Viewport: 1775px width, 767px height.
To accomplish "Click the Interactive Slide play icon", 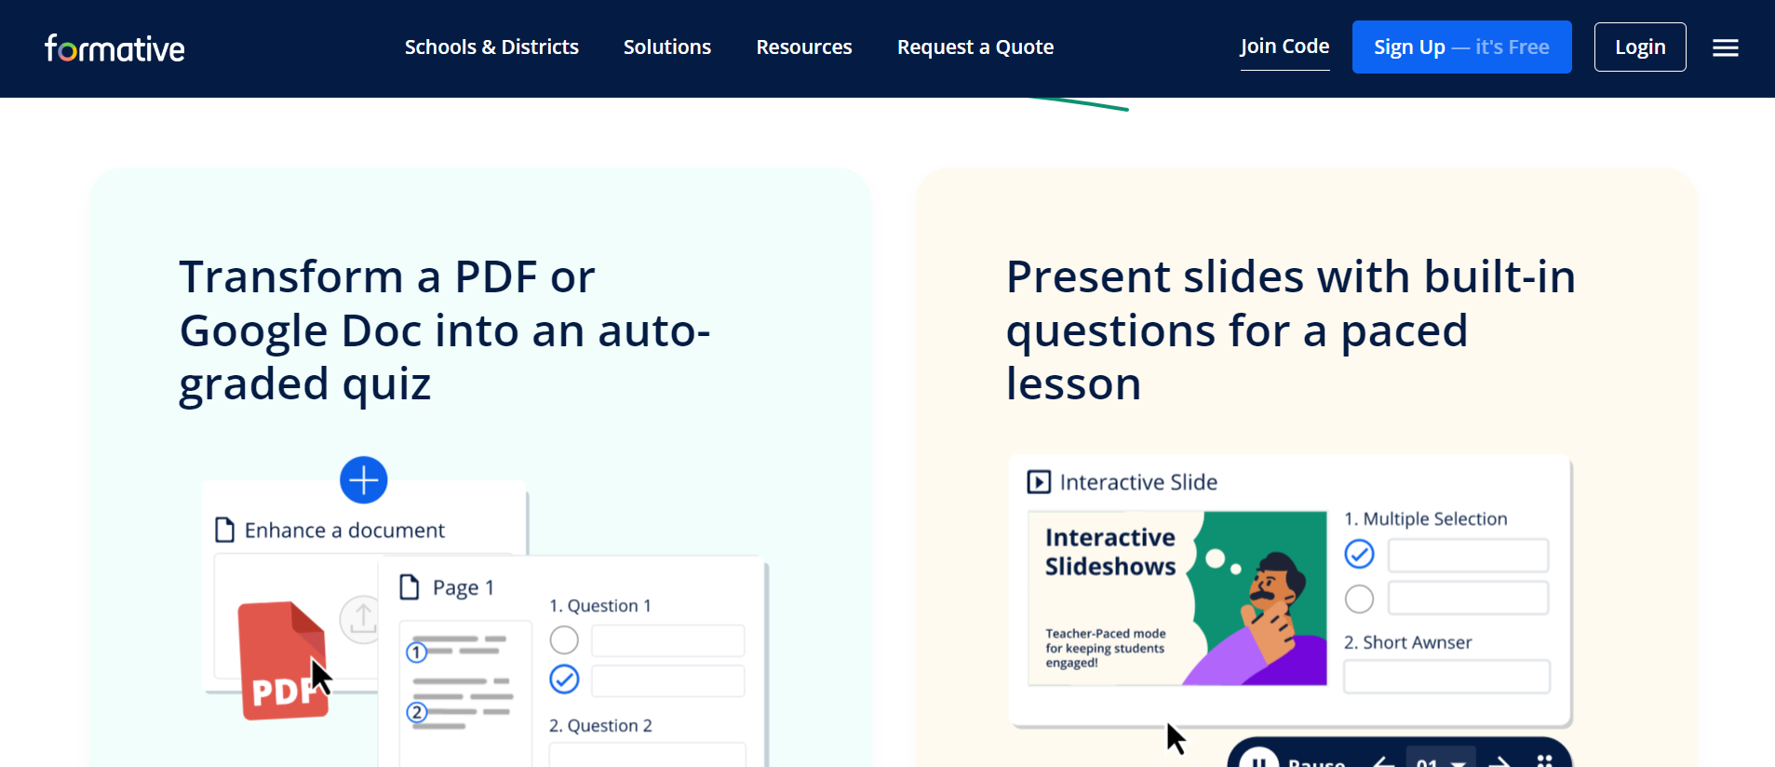I will point(1038,481).
